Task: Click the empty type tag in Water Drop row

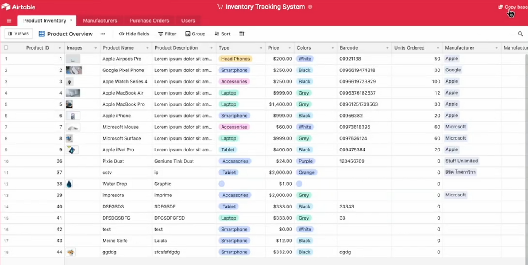Action: [222, 184]
